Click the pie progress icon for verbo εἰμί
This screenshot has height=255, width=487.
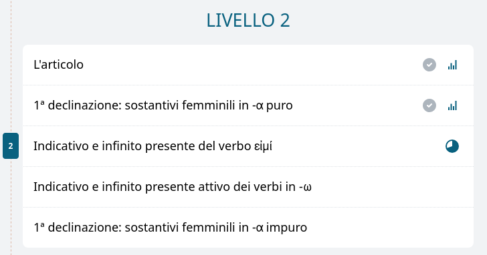[452, 146]
